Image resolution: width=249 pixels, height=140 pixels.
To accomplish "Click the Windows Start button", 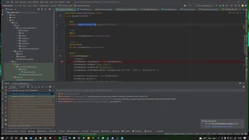I will [2, 138].
